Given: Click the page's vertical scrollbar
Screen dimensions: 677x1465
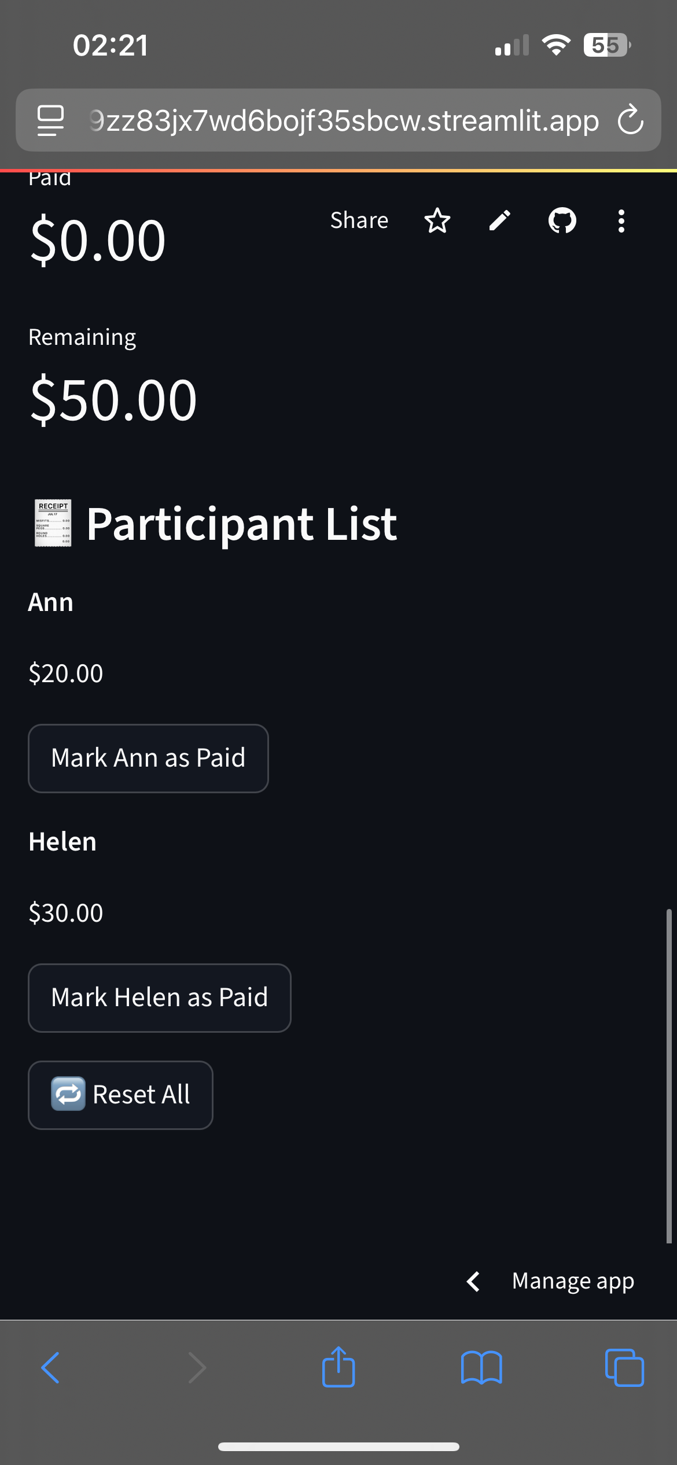Looking at the screenshot, I should coord(669,1076).
